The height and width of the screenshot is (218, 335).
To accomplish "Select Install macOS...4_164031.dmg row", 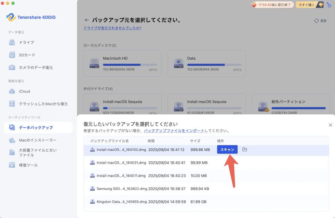I will coord(206,163).
